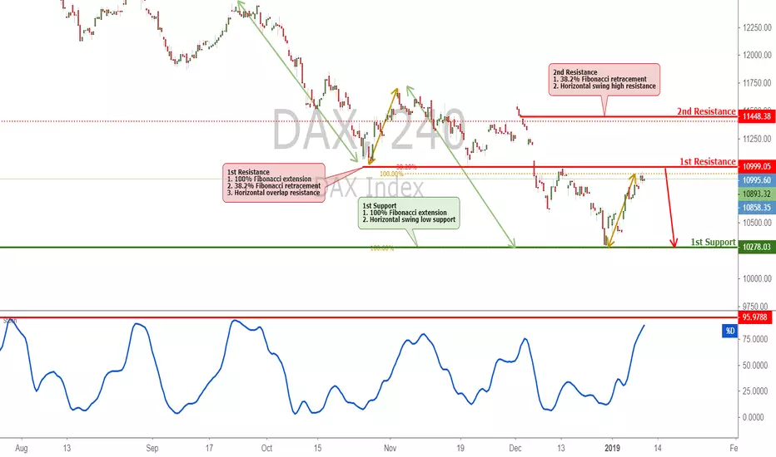Image resolution: width=776 pixels, height=457 pixels.
Task: Click the Sep date axis label
Action: 152,448
